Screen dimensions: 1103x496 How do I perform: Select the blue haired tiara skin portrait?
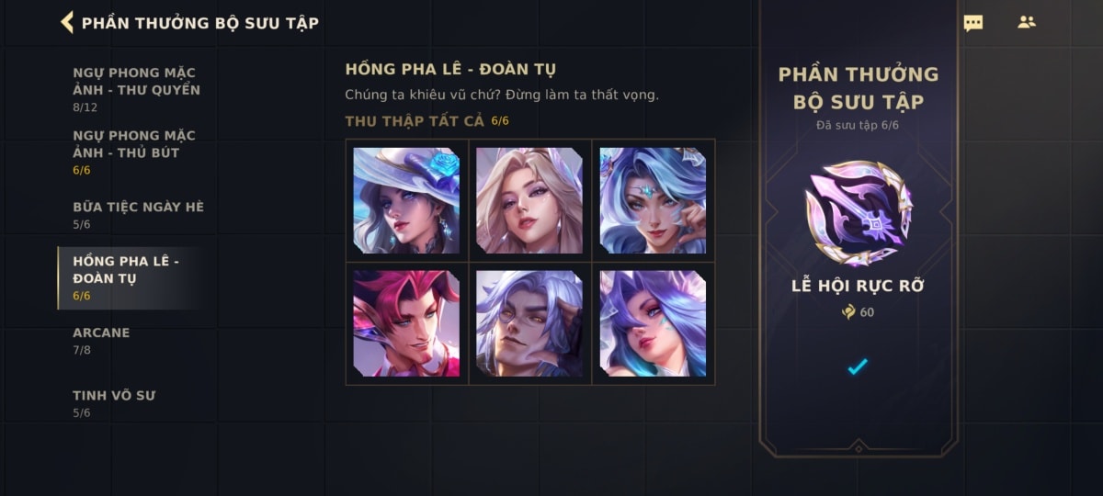click(653, 200)
